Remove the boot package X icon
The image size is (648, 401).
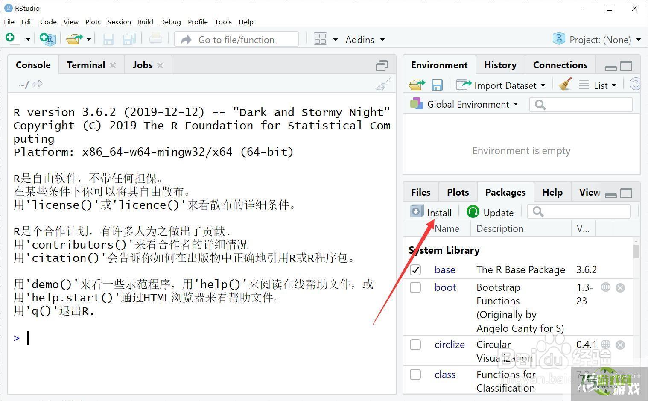click(x=620, y=288)
